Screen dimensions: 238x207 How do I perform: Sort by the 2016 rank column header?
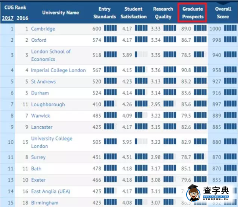23,18
